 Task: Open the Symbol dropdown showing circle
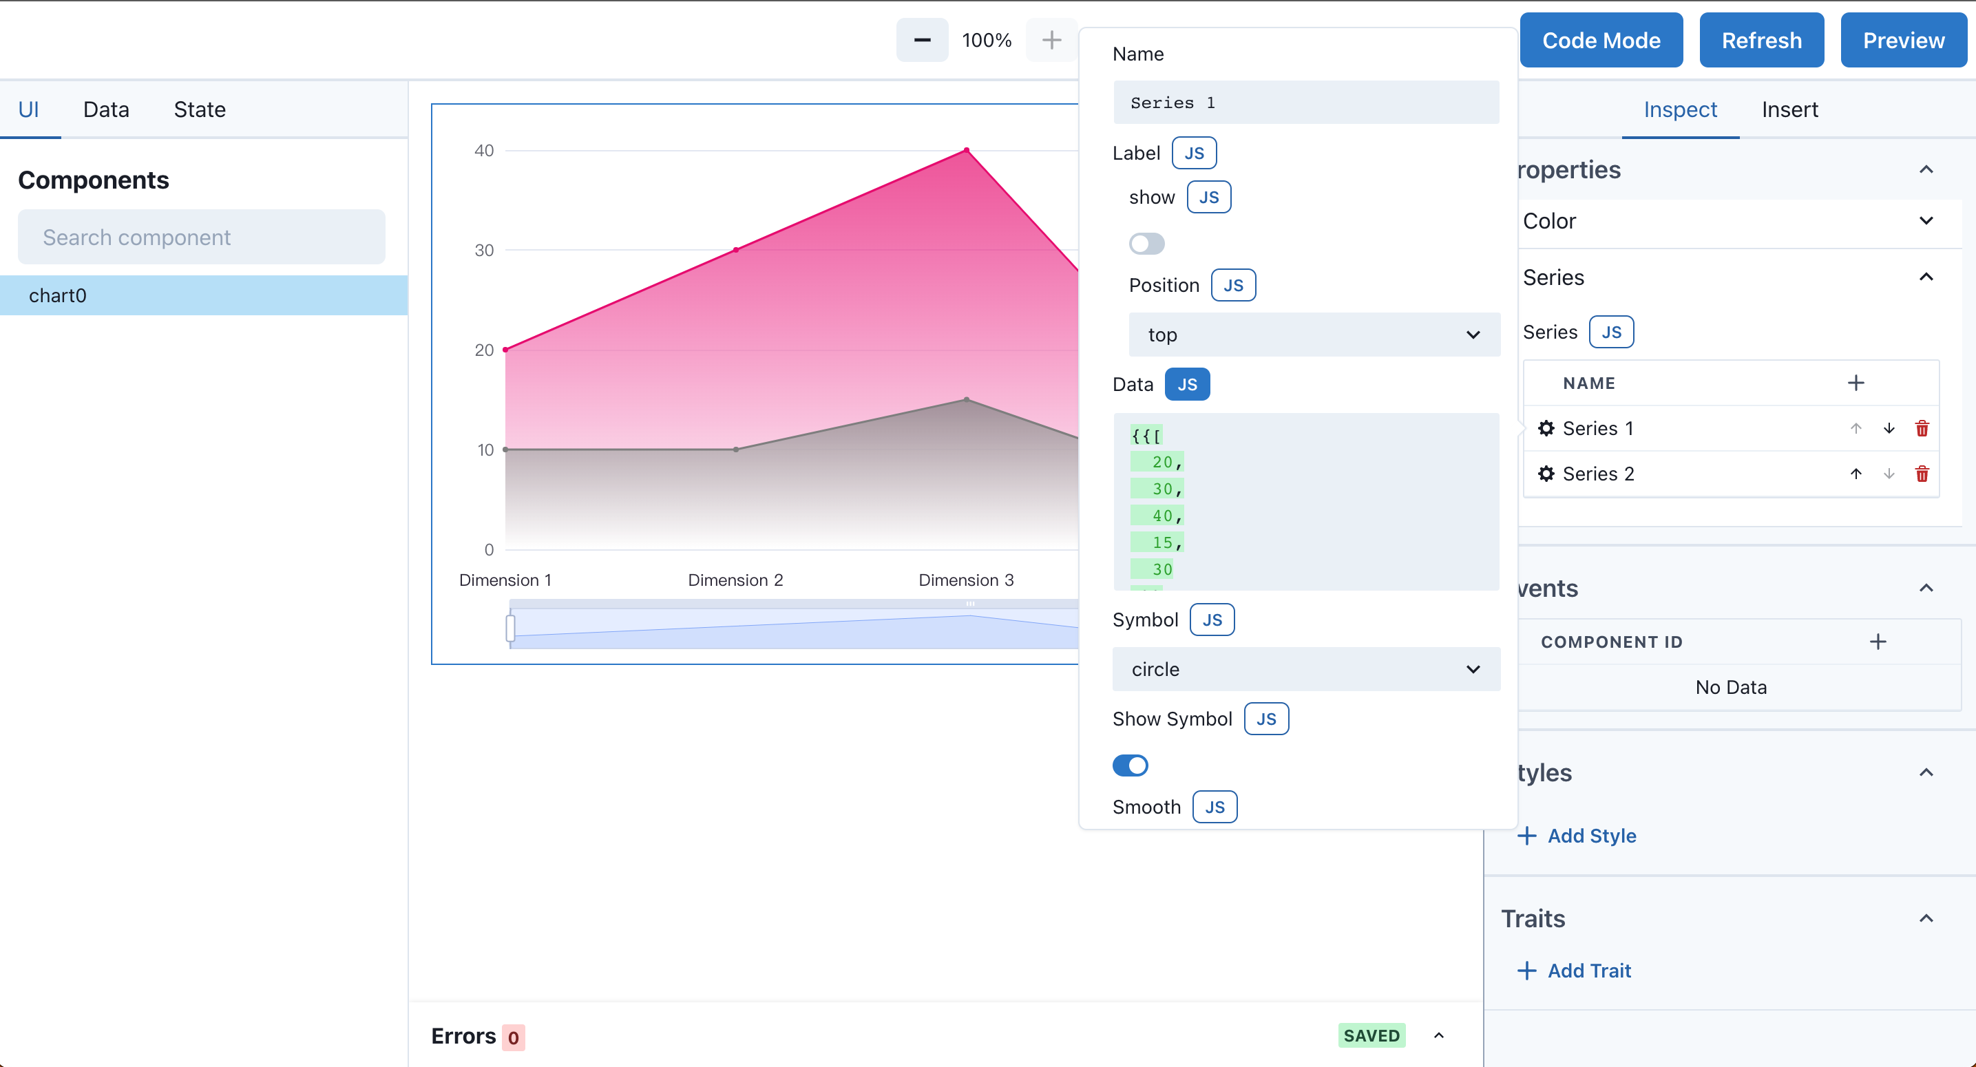(x=1306, y=669)
